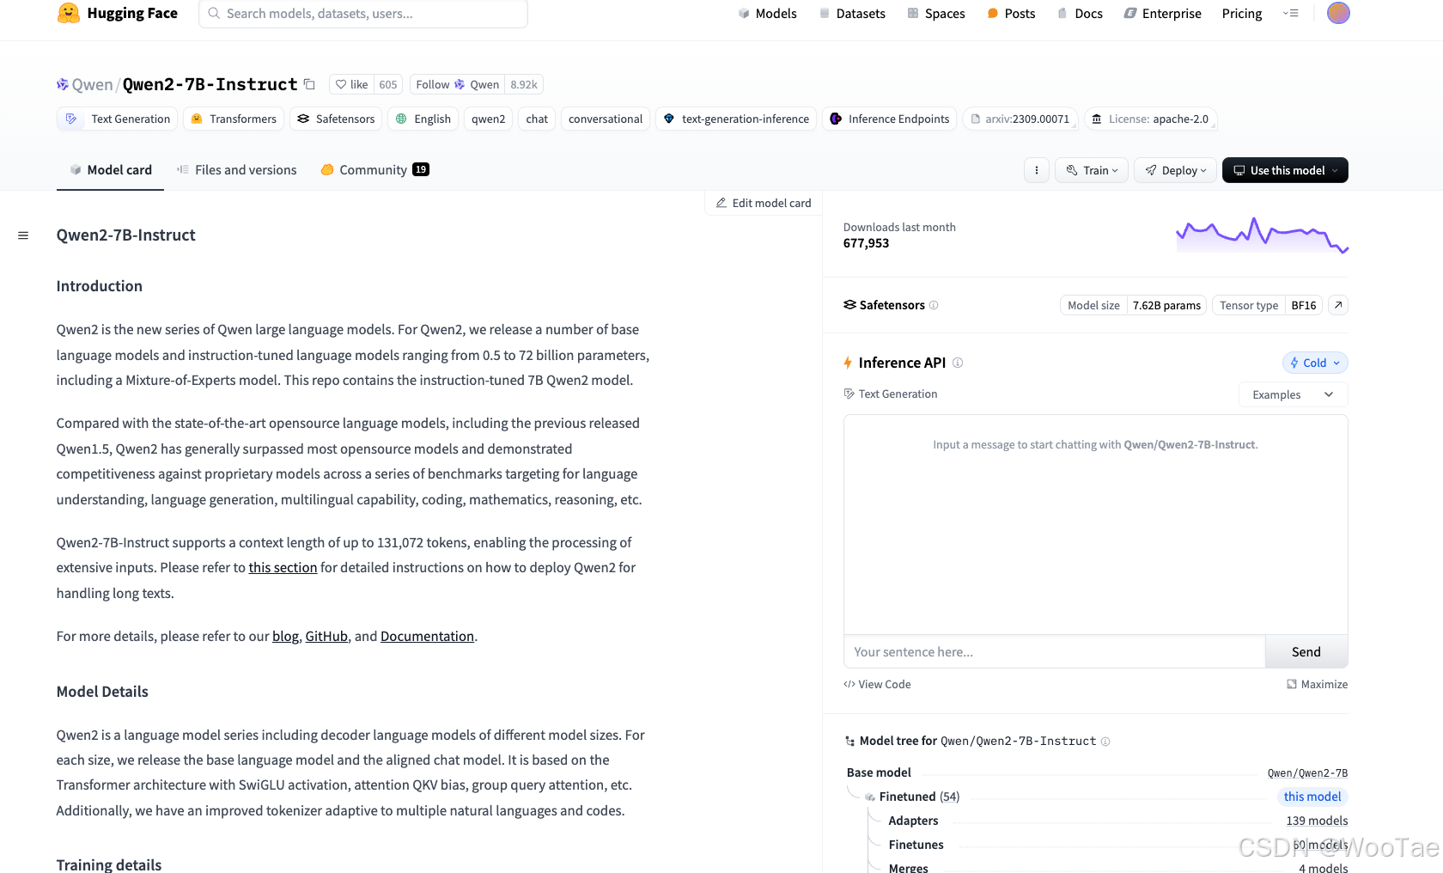Open the Use this model dropdown

point(1285,170)
